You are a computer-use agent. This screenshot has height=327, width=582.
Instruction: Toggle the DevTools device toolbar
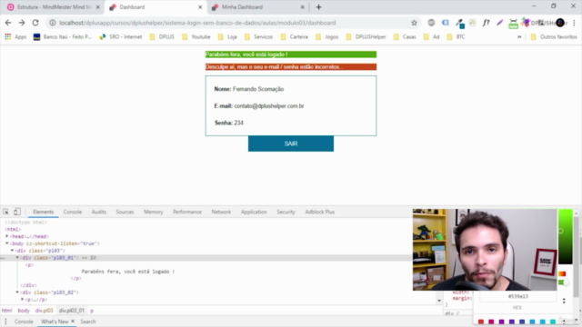click(17, 212)
